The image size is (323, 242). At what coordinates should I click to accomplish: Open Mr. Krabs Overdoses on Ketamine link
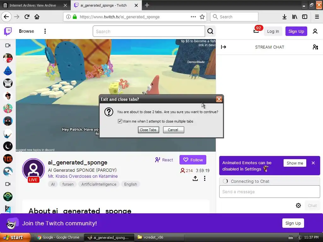83,176
